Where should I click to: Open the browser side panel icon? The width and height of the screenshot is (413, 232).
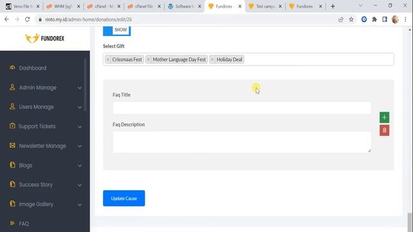(x=385, y=19)
